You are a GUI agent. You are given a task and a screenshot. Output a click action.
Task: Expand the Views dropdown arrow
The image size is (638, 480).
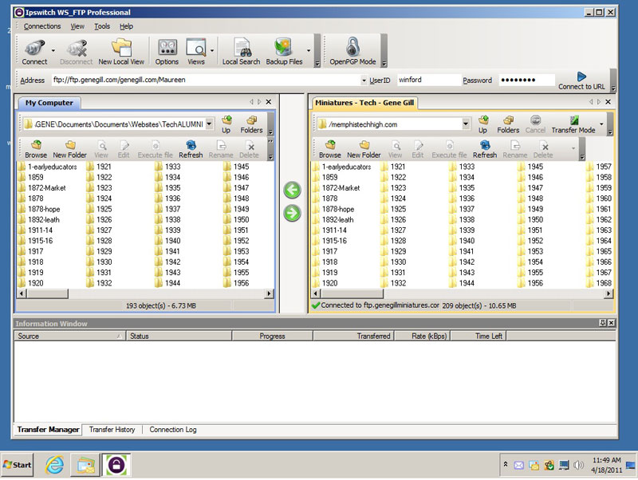coord(212,50)
